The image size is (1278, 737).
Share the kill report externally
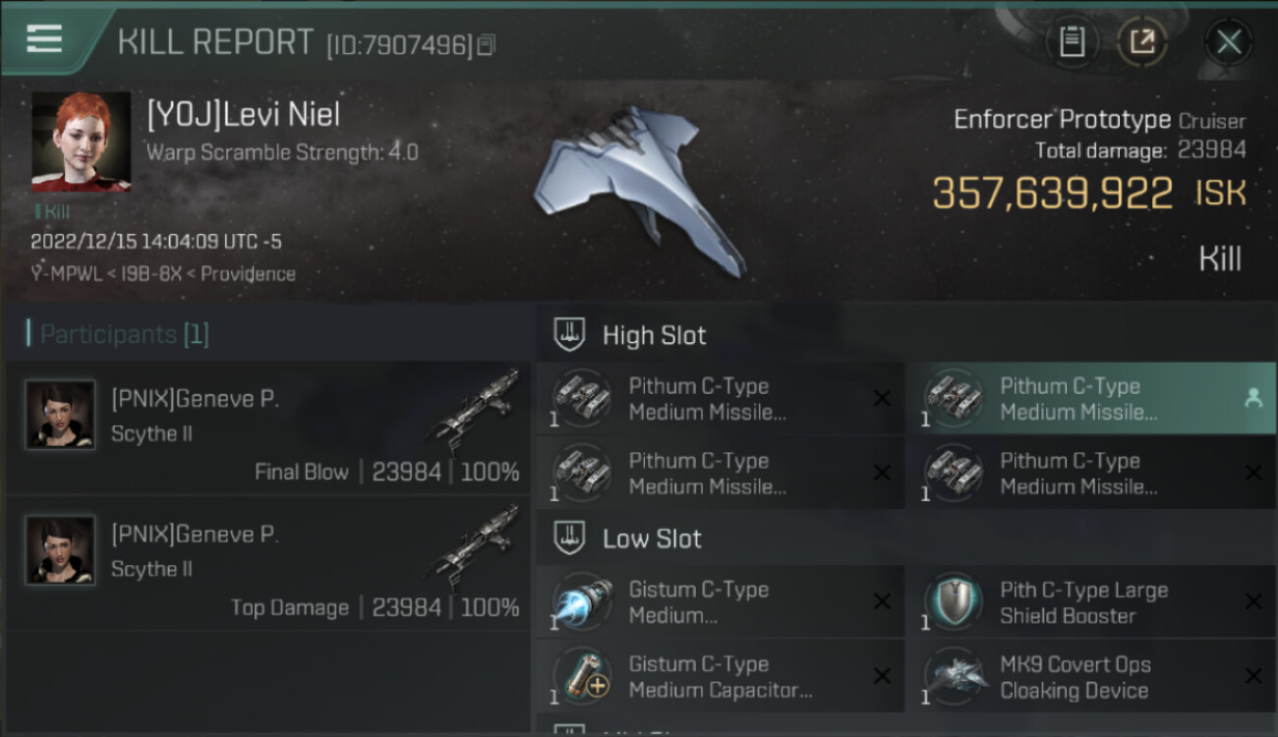1142,42
